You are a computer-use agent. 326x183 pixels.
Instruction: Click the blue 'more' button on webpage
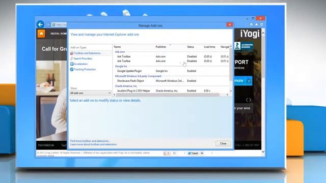[243, 81]
